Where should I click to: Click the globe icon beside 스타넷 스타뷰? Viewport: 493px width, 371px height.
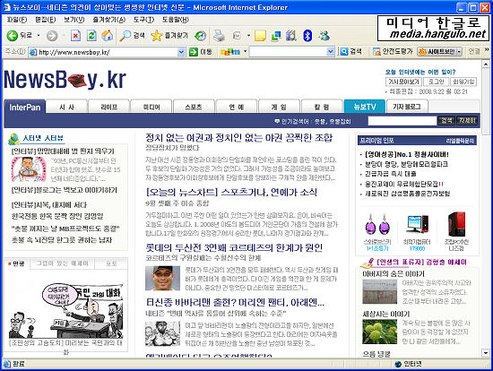(x=13, y=139)
